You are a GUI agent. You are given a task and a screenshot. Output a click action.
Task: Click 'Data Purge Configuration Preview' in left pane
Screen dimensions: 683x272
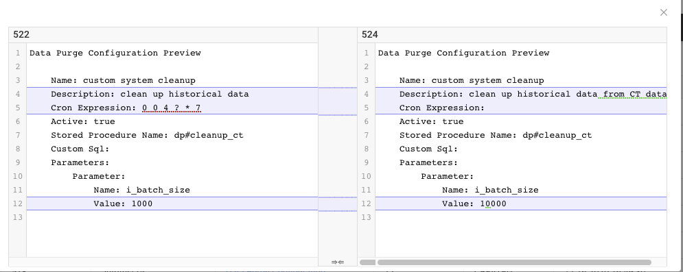pyautogui.click(x=115, y=53)
